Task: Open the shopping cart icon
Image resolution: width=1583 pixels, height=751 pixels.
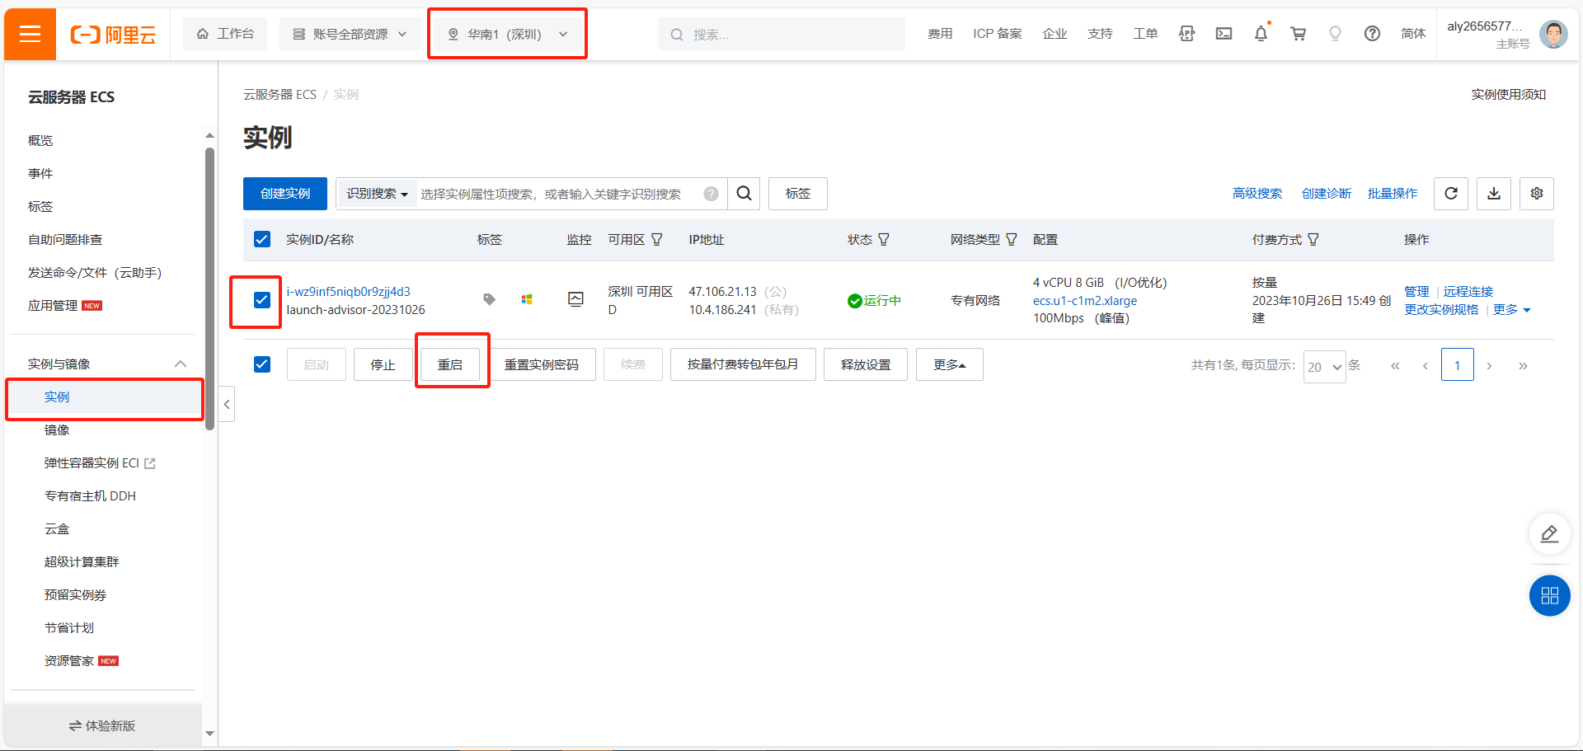Action: [x=1298, y=34]
